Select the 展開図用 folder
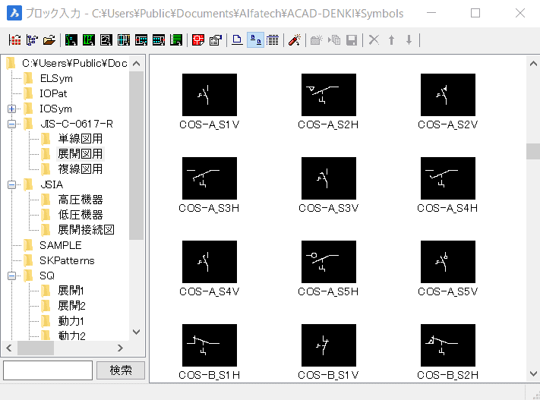This screenshot has height=400, width=540. pyautogui.click(x=81, y=154)
